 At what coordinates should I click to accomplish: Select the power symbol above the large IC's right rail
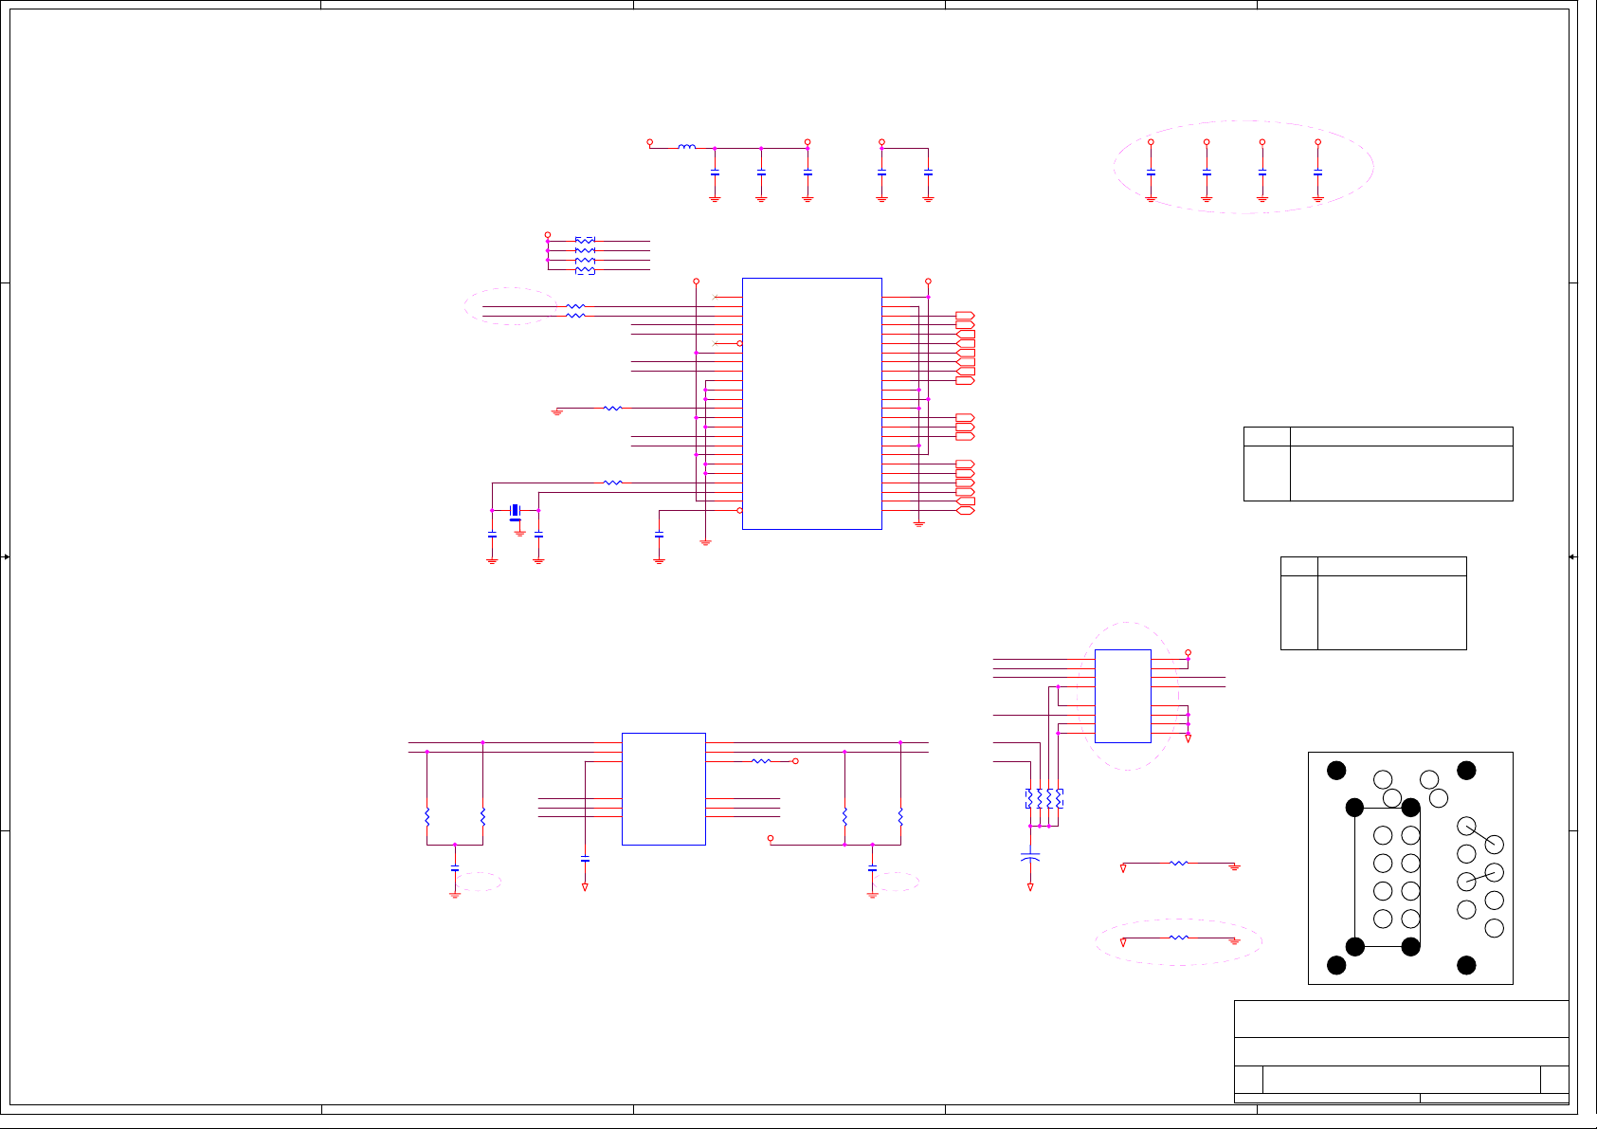pyautogui.click(x=928, y=282)
